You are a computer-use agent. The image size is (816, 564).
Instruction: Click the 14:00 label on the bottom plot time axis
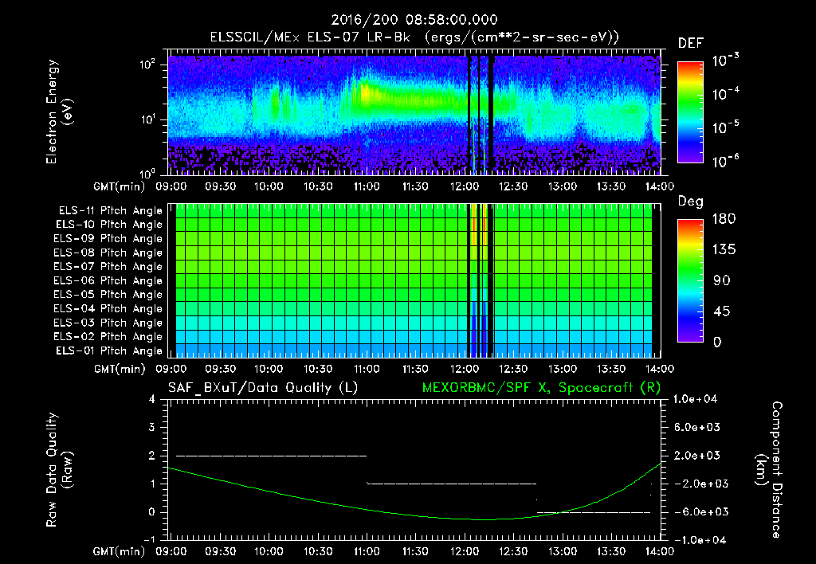coord(661,551)
